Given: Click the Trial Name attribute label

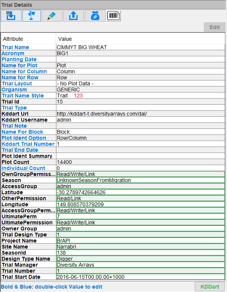Looking at the screenshot, I should [x=16, y=47].
